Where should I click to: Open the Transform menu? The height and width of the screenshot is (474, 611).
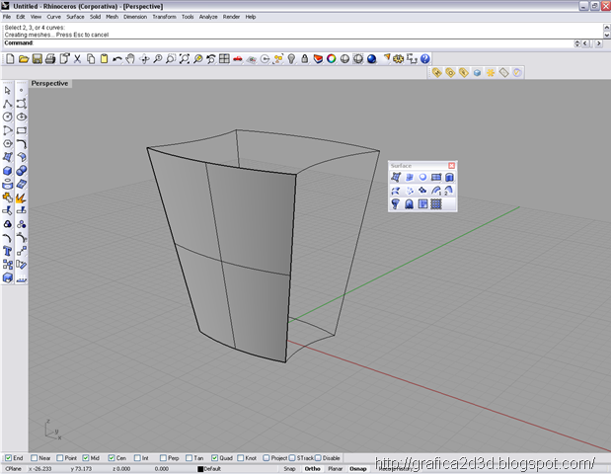165,17
